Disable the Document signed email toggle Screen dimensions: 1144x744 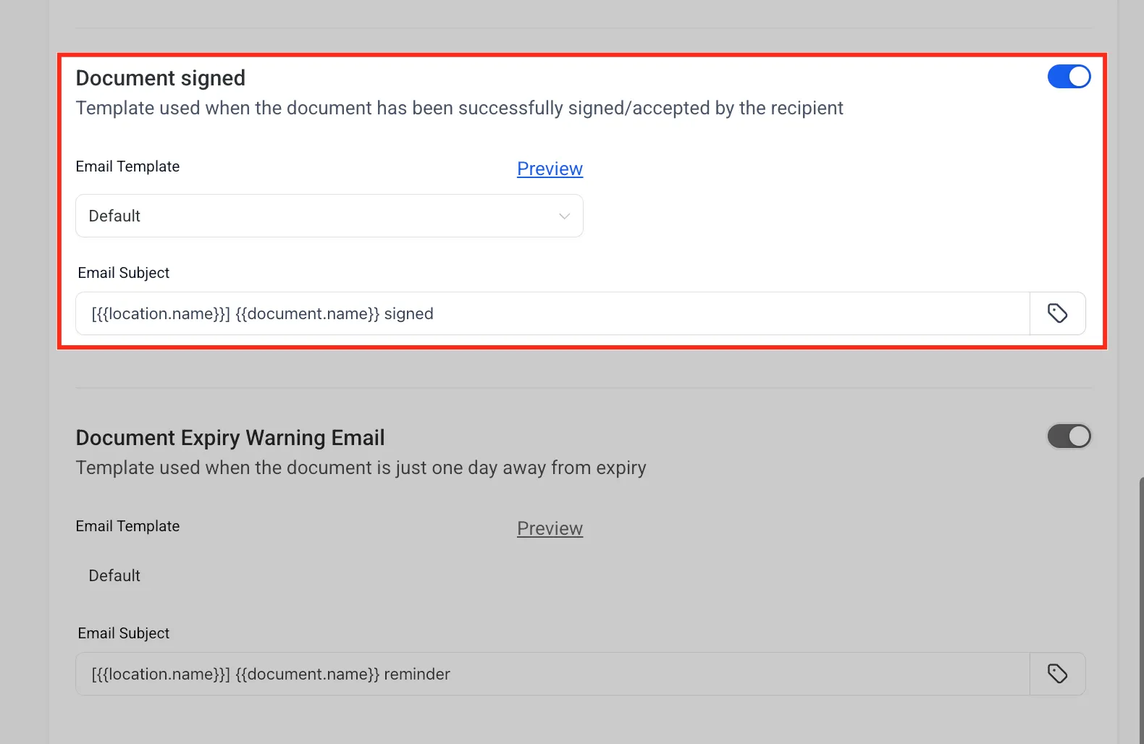point(1069,77)
